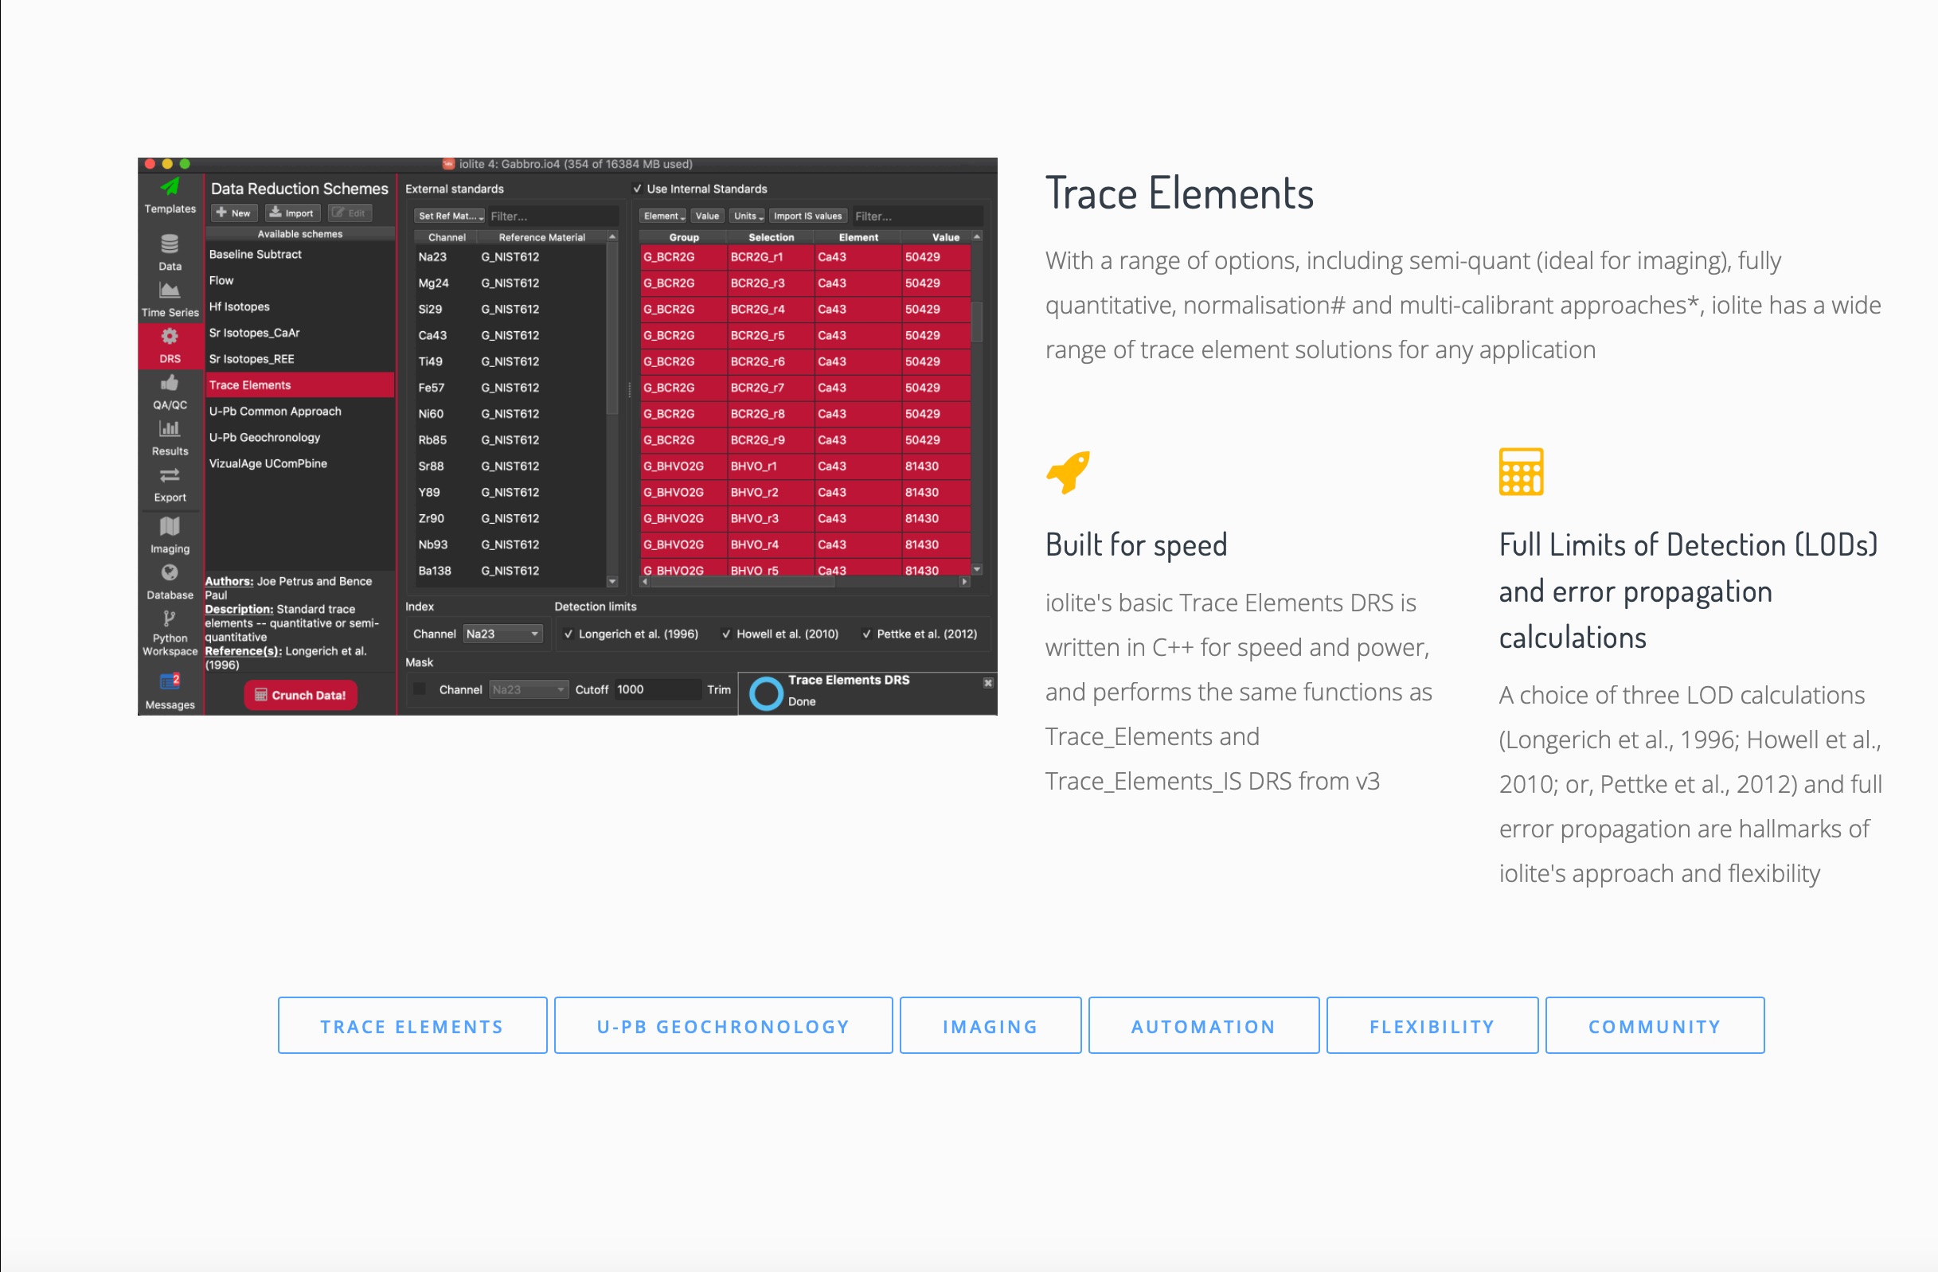
Task: Click the Templates paper plane icon
Action: coord(170,187)
